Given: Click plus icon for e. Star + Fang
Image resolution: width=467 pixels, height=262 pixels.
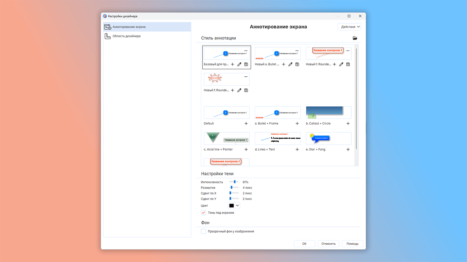Looking at the screenshot, I should pyautogui.click(x=348, y=149).
